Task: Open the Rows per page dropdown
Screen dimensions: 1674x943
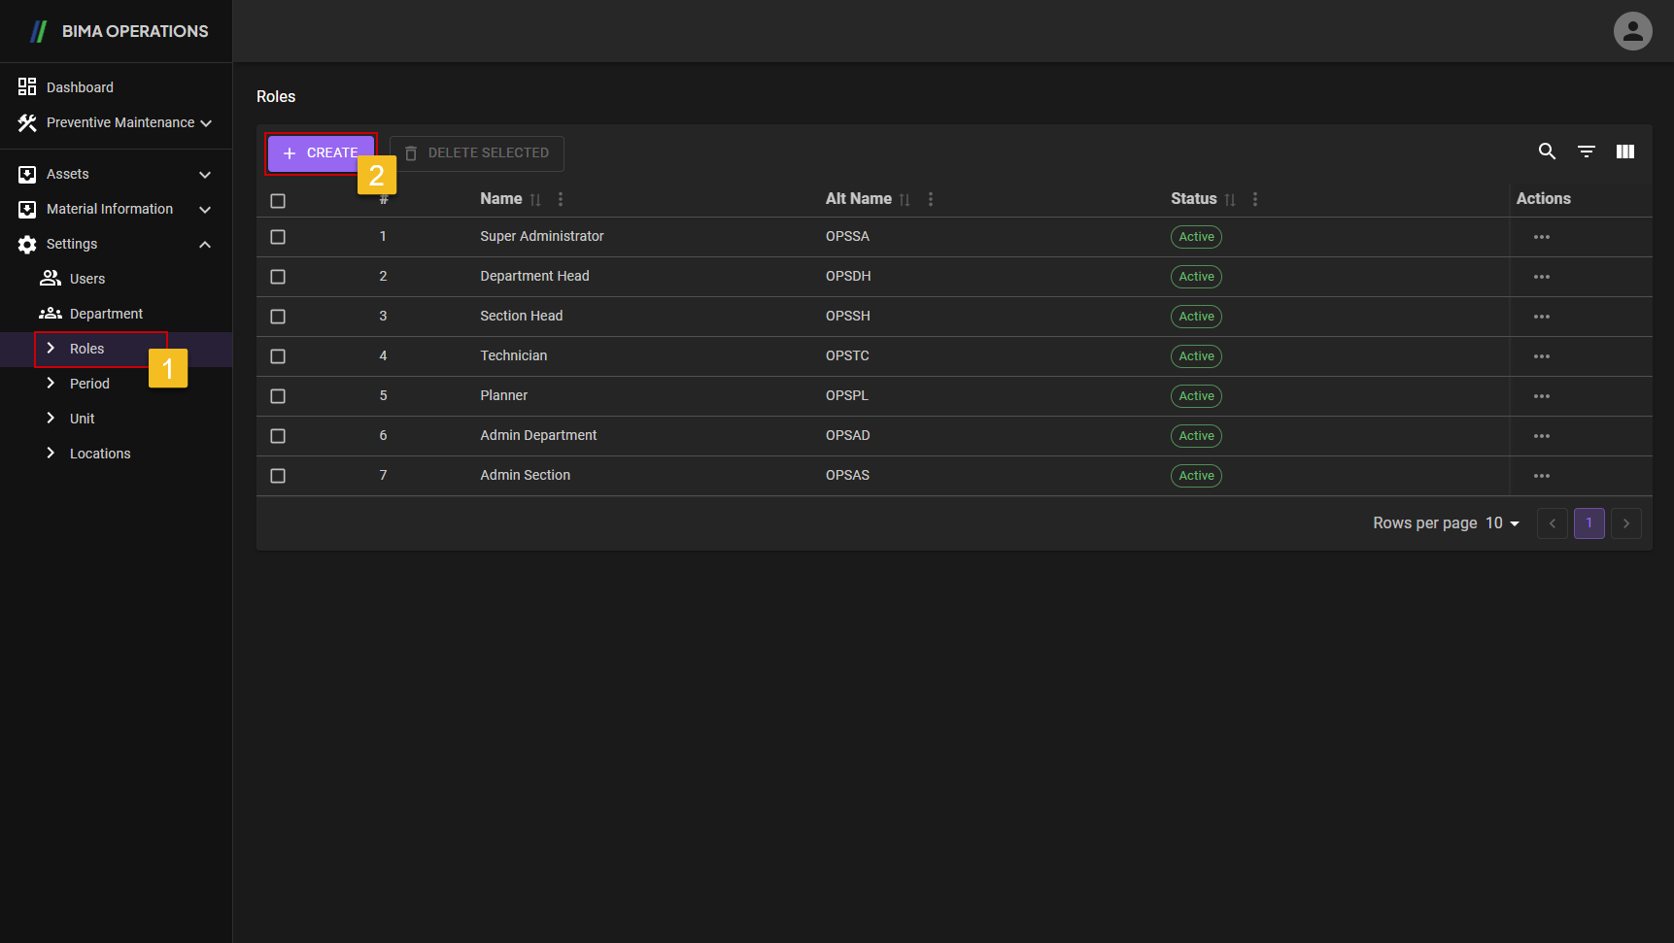Action: click(x=1502, y=523)
